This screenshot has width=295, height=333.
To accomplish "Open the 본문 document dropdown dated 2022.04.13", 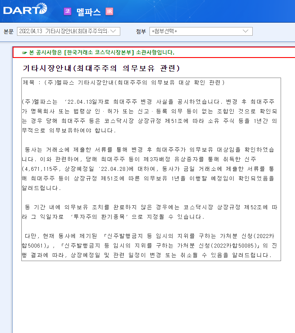I will coord(68,31).
